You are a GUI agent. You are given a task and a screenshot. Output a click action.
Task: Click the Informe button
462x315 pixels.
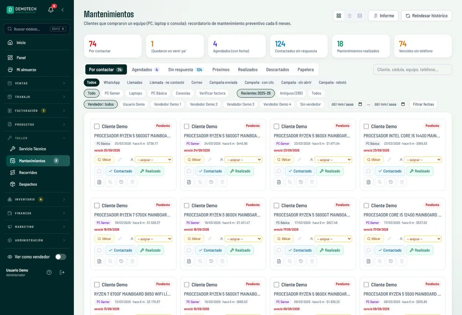383,16
